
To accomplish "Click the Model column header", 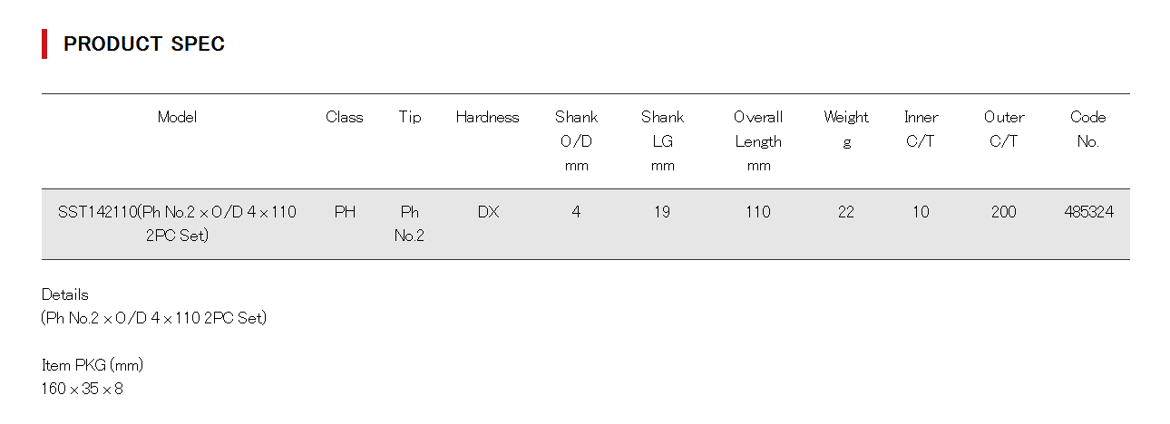I will click(x=177, y=117).
